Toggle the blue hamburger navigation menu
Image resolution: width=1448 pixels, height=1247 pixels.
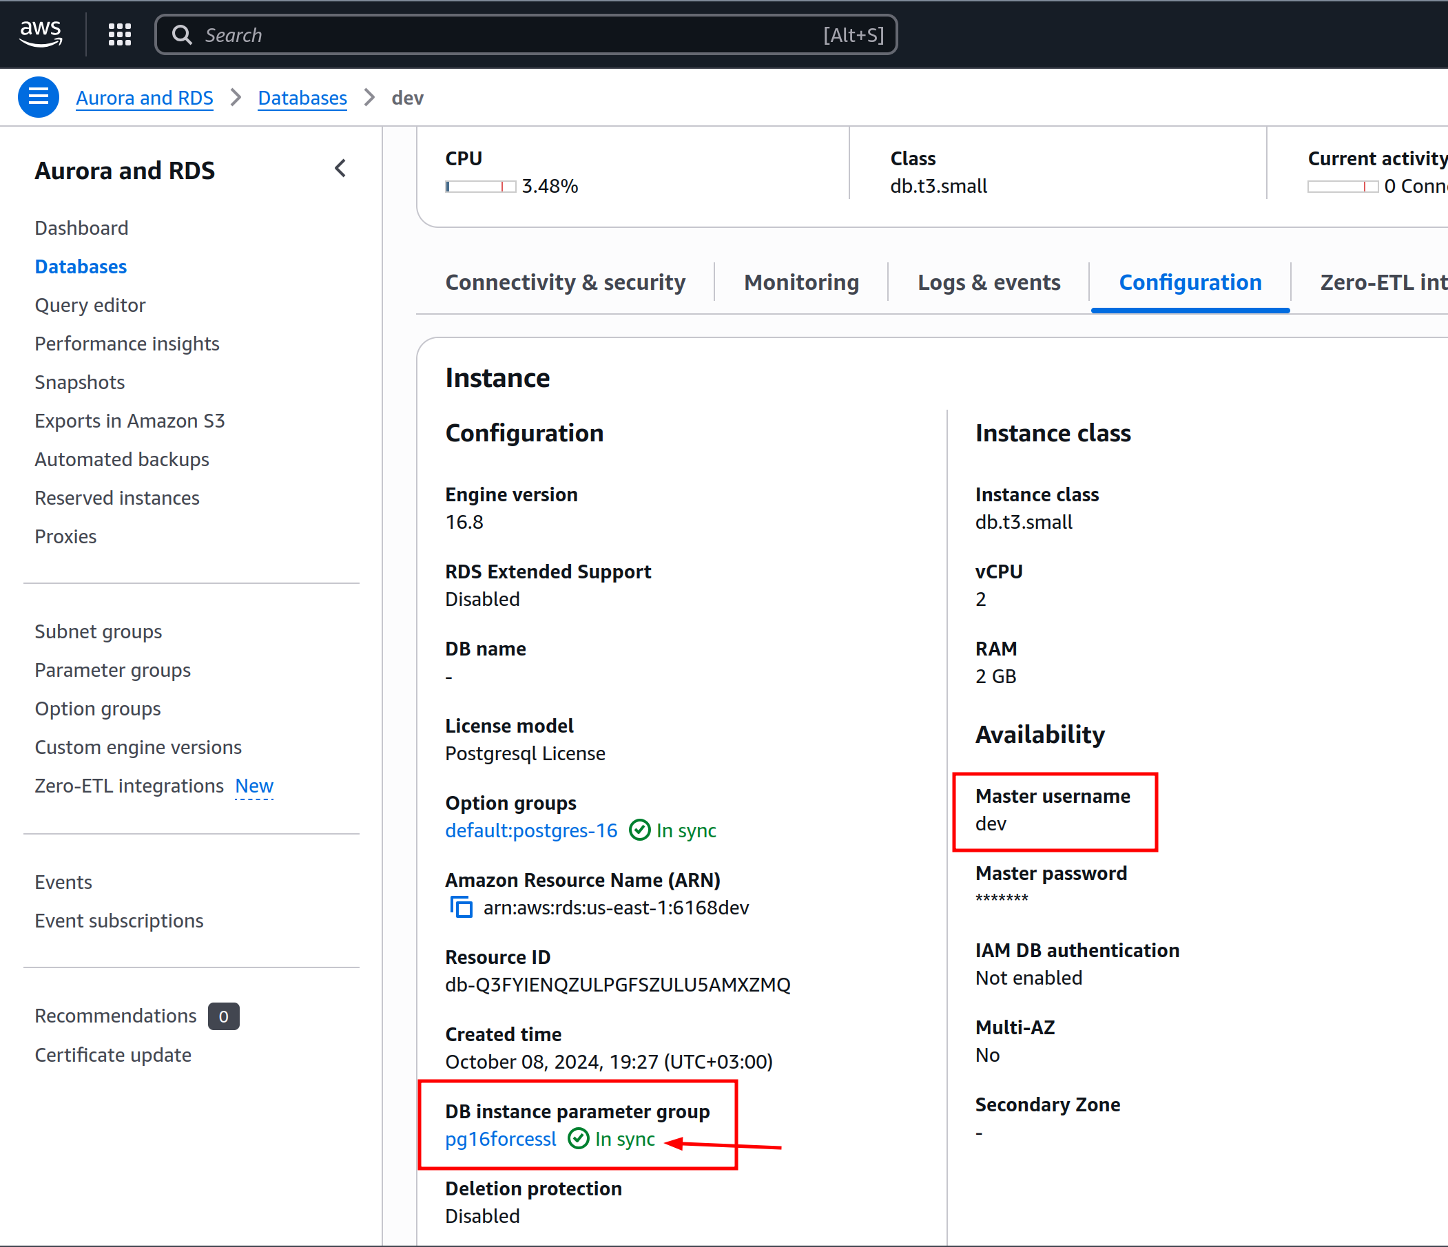pyautogui.click(x=39, y=97)
